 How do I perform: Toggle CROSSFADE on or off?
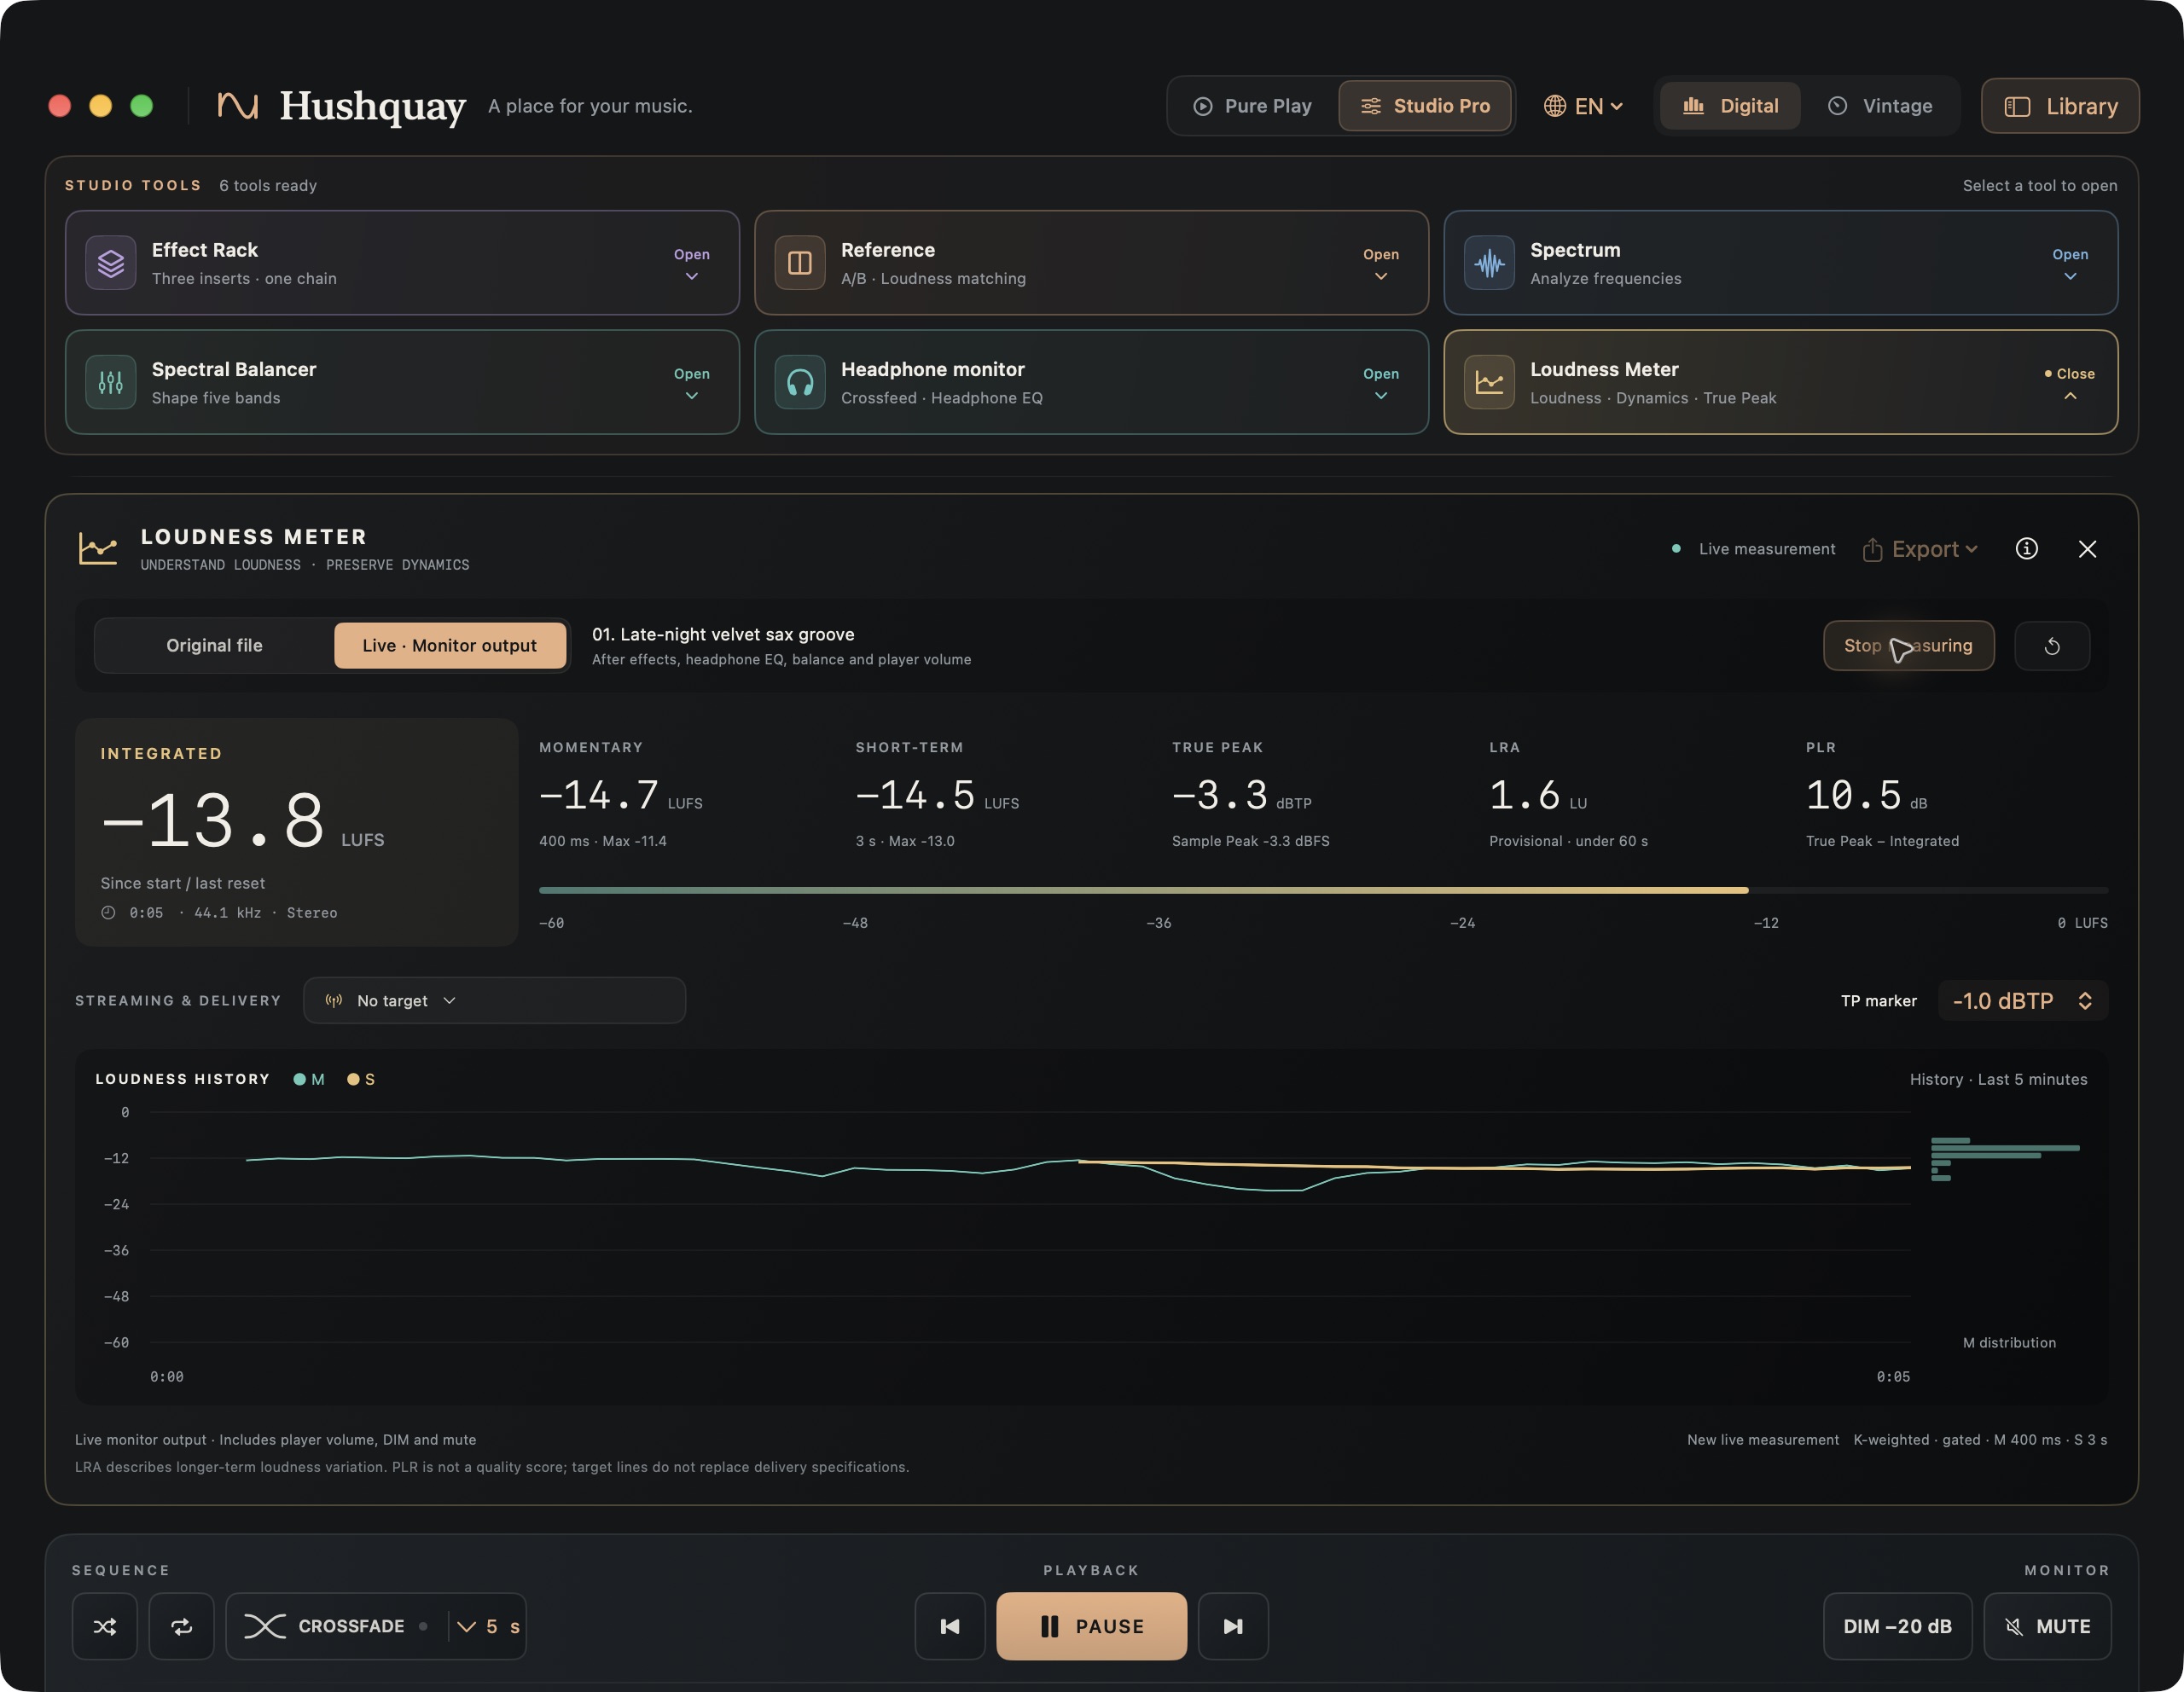point(337,1626)
